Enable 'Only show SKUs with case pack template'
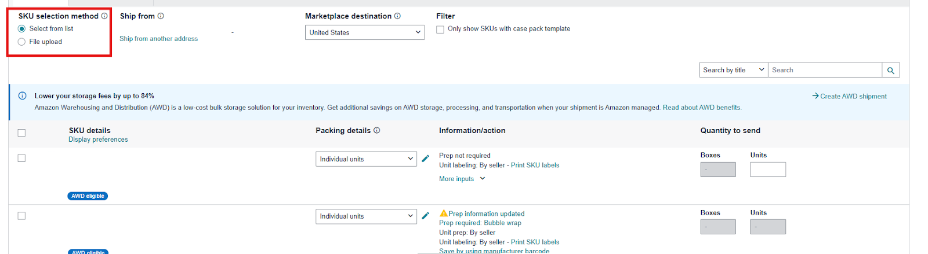Image resolution: width=928 pixels, height=254 pixels. (x=440, y=30)
